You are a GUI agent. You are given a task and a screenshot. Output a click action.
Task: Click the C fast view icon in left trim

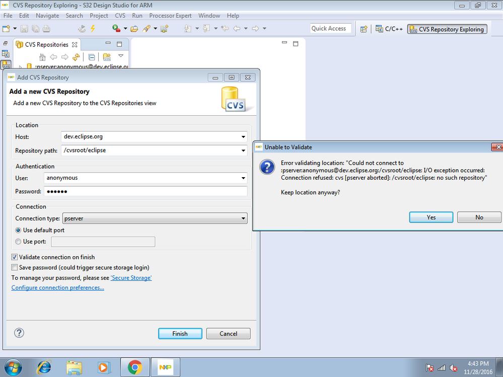click(6, 53)
